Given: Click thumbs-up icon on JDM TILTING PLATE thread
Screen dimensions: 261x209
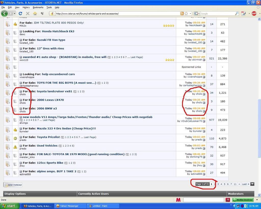Looking at the screenshot, I should 15,24.
